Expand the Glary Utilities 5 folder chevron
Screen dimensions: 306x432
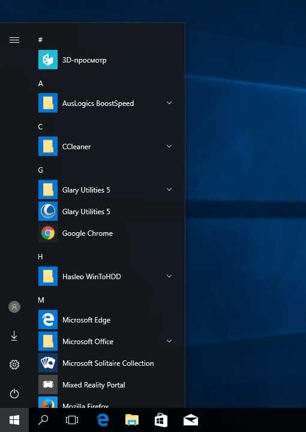pos(169,190)
